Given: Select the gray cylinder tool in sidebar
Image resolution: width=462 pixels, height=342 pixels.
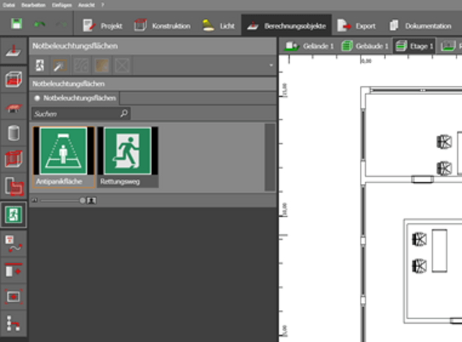Looking at the screenshot, I should 13,133.
